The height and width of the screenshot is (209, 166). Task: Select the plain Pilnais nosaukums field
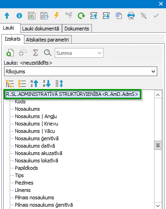(x=34, y=197)
